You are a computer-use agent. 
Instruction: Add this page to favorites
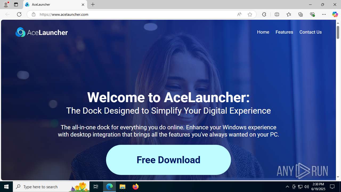coord(250,14)
